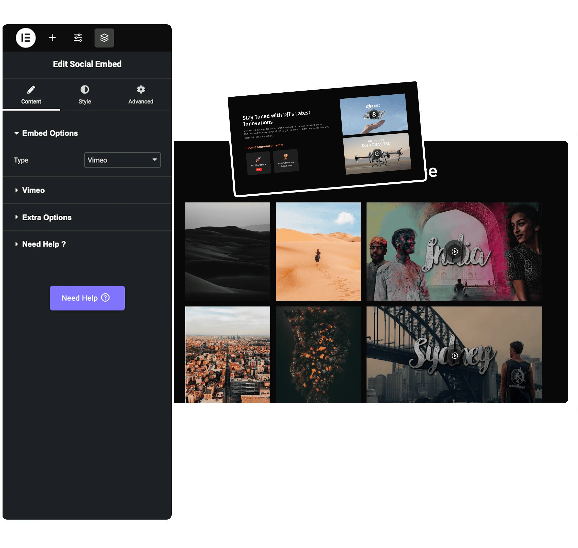Play the DJI NEO video
Screen dimensions: 578x548
click(x=374, y=114)
